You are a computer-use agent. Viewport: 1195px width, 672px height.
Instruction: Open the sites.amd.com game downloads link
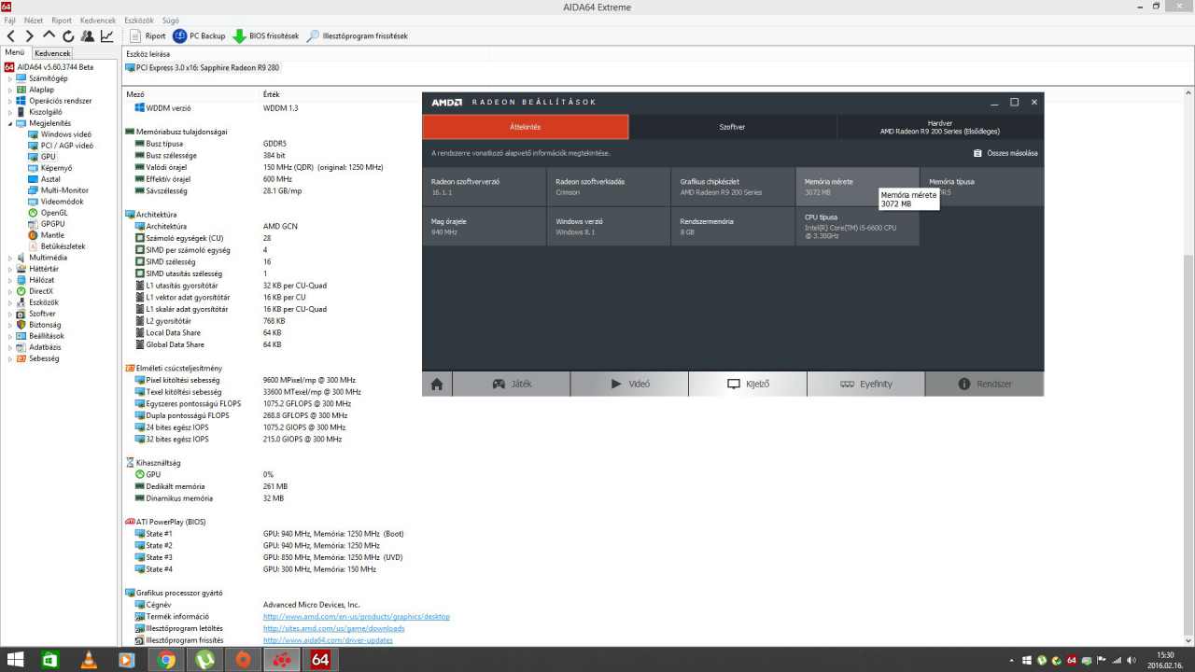click(x=334, y=629)
